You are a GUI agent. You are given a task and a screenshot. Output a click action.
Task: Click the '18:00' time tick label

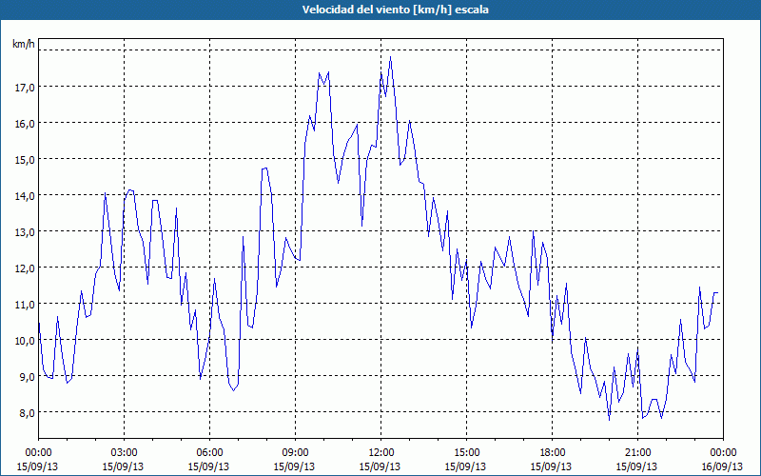(x=552, y=453)
